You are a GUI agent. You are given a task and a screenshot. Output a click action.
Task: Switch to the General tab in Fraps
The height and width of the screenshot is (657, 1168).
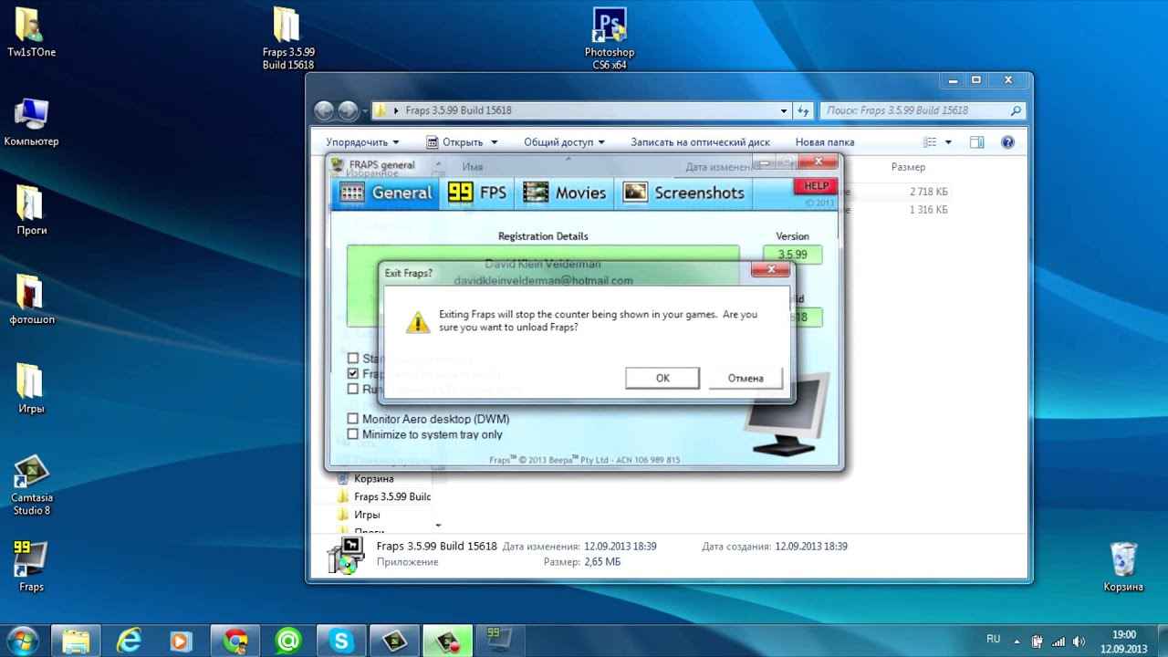pyautogui.click(x=385, y=193)
